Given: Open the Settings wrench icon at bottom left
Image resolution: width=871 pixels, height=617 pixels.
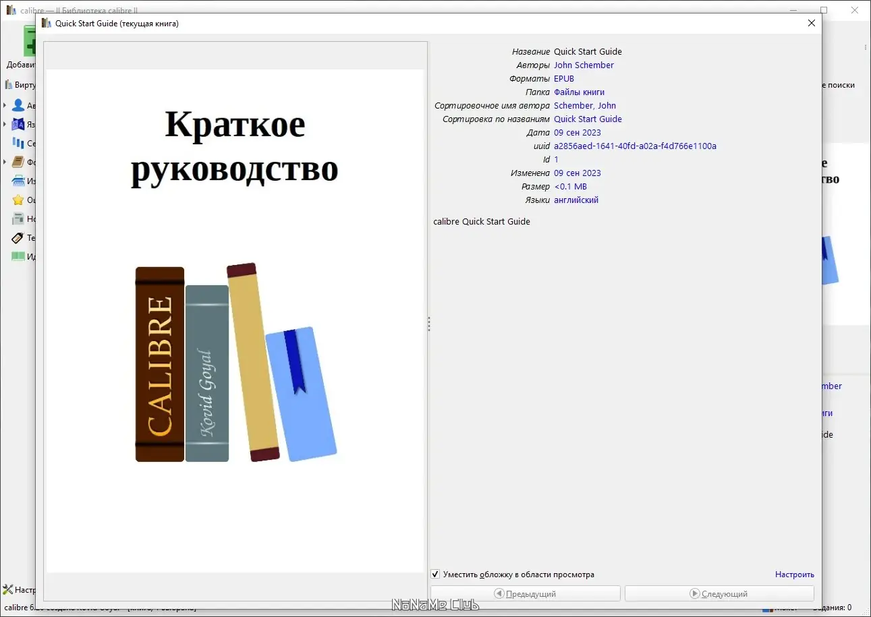Looking at the screenshot, I should pos(8,589).
